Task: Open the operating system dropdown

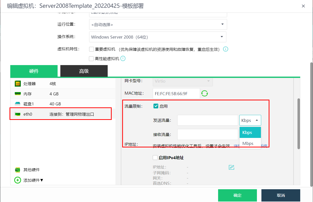Action: pyautogui.click(x=158, y=37)
